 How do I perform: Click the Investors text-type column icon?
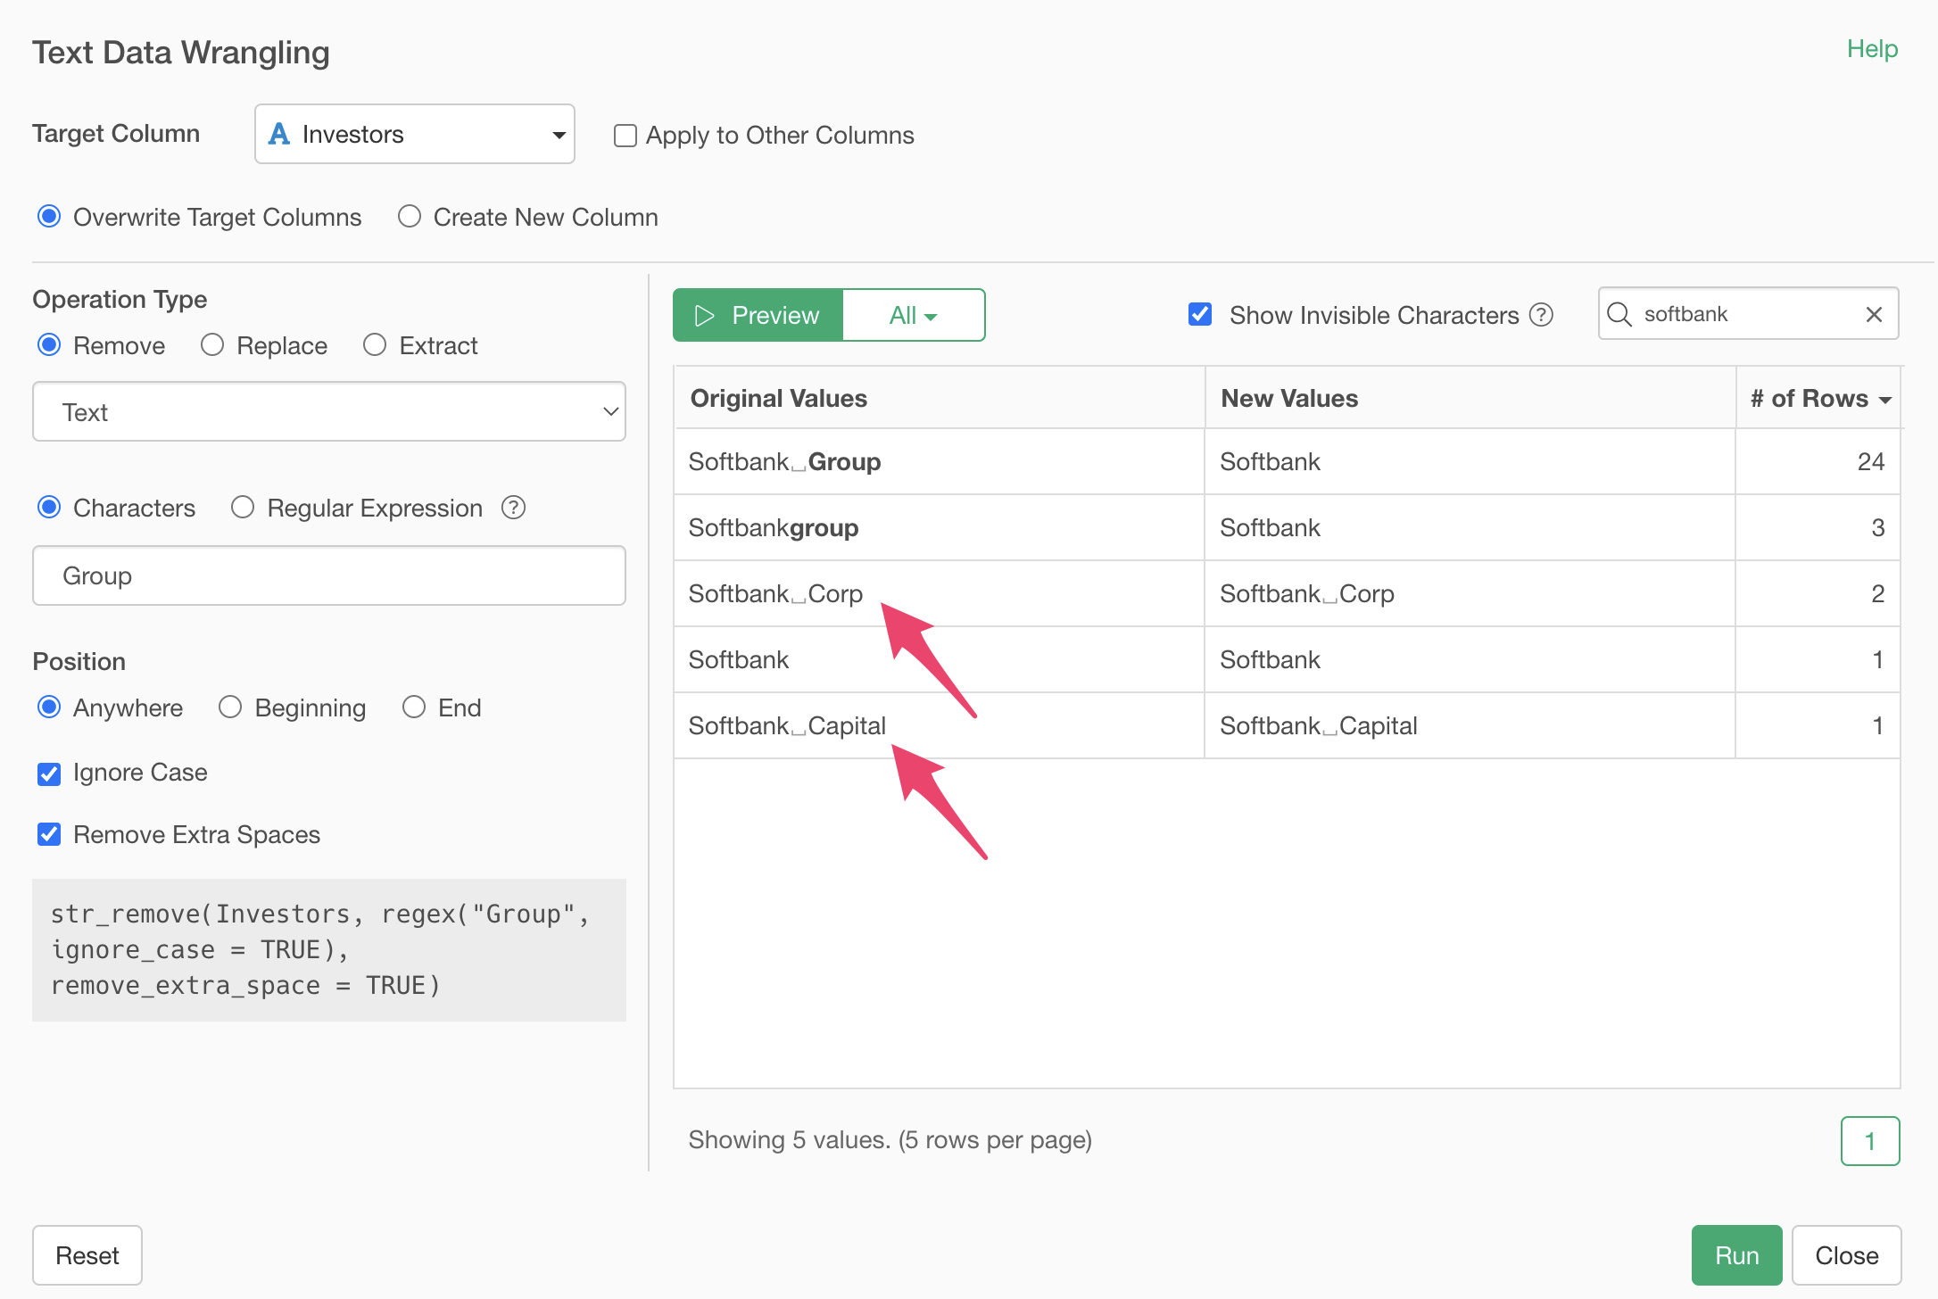[x=279, y=134]
